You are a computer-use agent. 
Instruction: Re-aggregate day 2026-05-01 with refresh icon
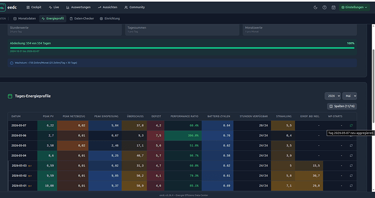click(351, 186)
